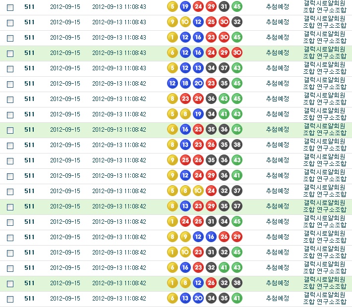Select checkbox for row 12-18-20-23-35-45
The width and height of the screenshot is (352, 307).
pyautogui.click(x=10, y=84)
